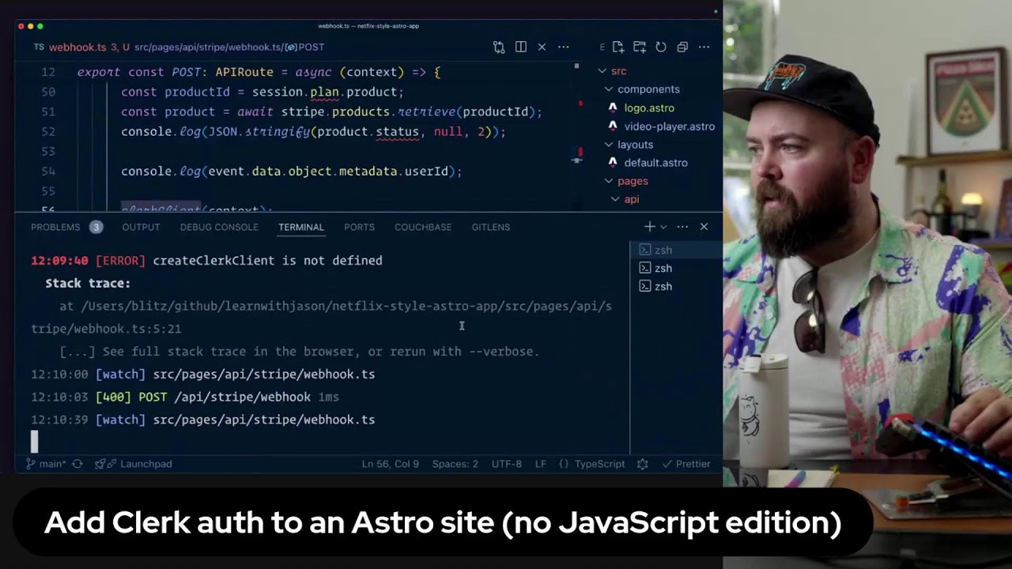
Task: Switch to the Couchbase tab
Action: click(x=423, y=227)
